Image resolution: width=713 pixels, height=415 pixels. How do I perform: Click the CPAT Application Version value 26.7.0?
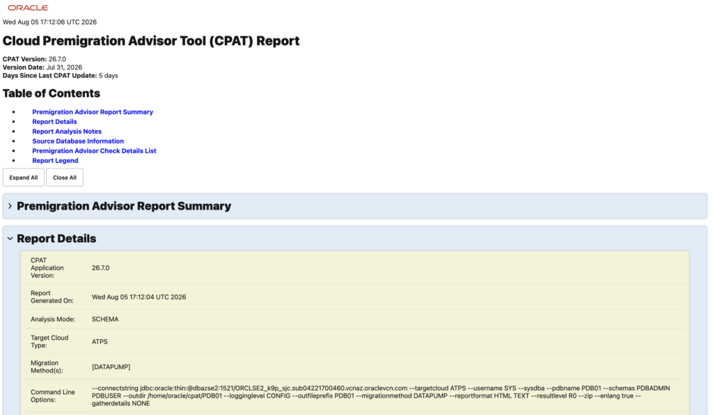coord(100,267)
